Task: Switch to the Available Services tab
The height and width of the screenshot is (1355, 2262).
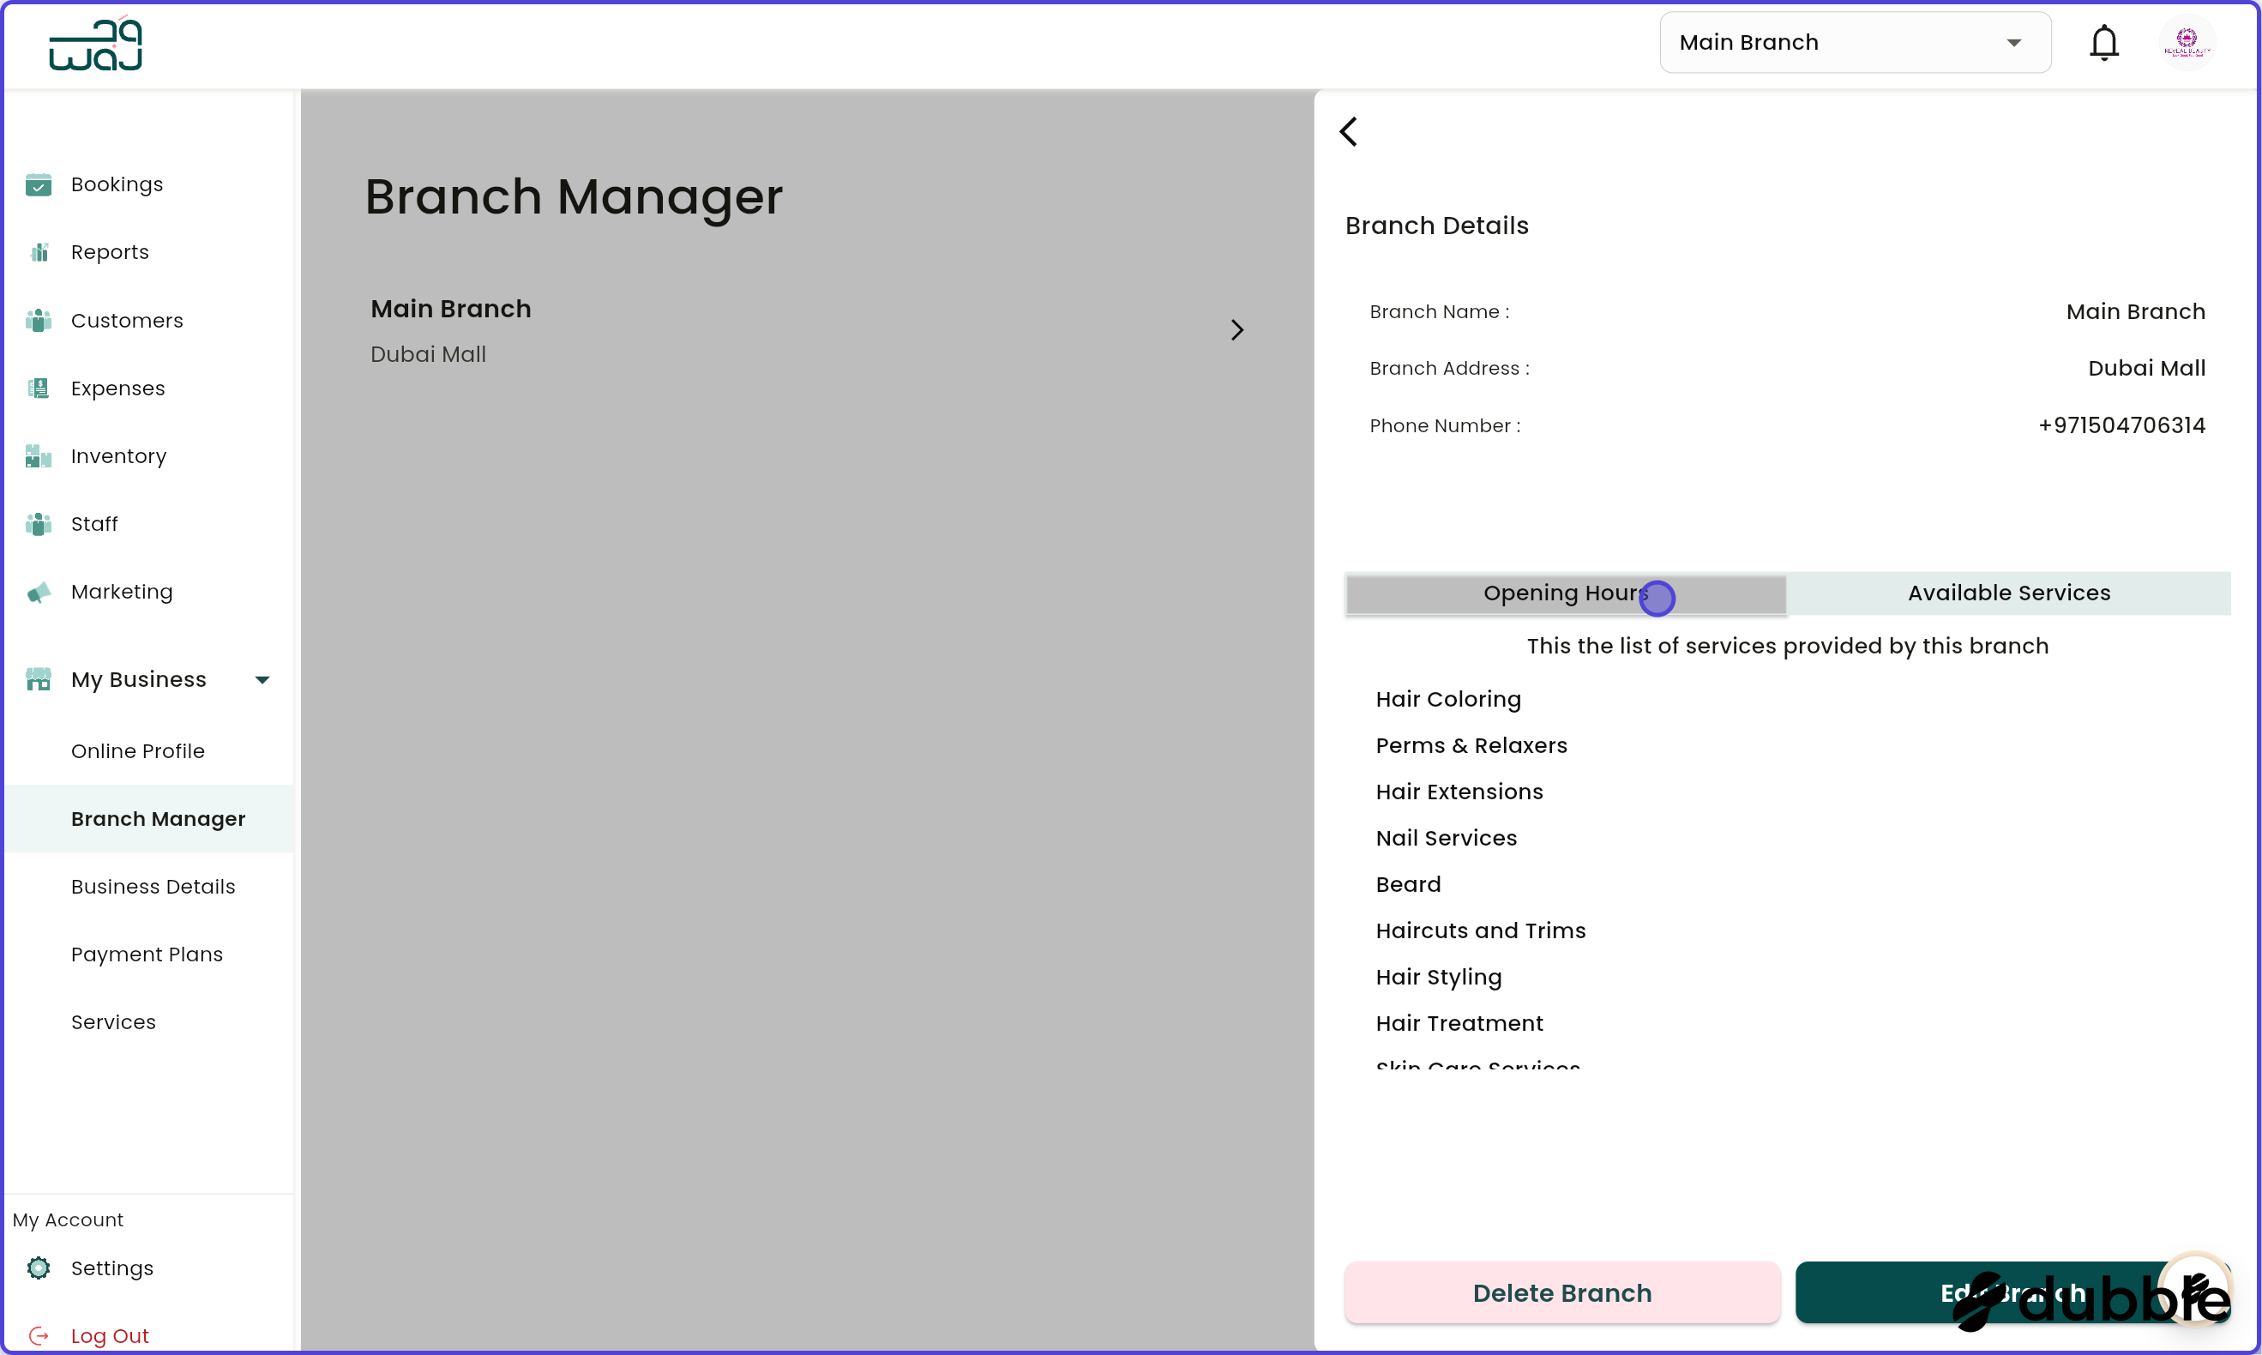Action: coord(2007,593)
